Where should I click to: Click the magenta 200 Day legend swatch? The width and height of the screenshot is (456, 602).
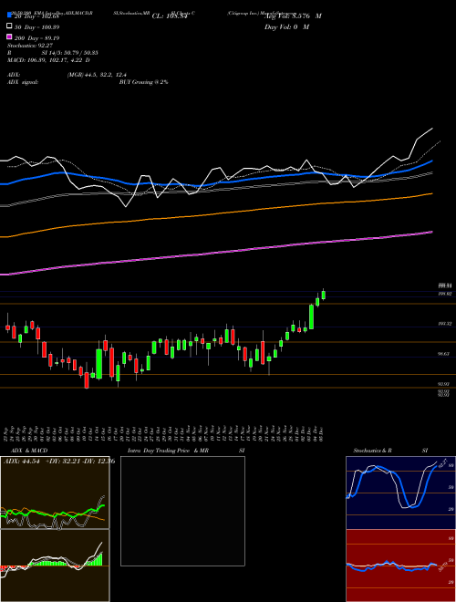[x=9, y=36]
